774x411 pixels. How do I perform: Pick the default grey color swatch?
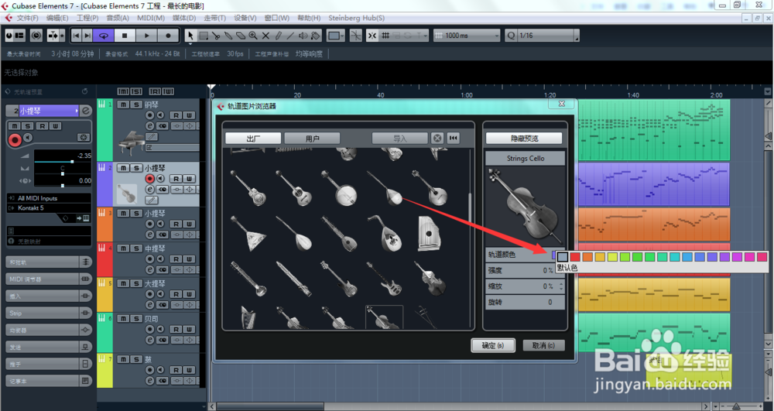[x=562, y=256]
